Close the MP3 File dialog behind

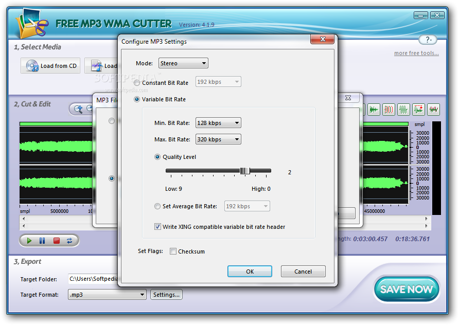(348, 98)
